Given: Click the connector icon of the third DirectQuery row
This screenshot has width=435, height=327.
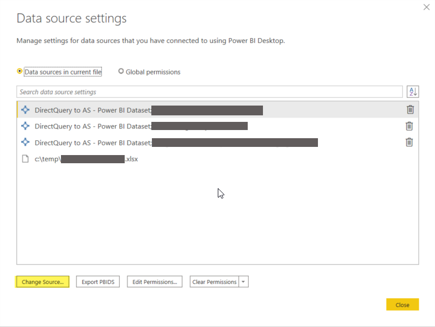Looking at the screenshot, I should pos(25,143).
